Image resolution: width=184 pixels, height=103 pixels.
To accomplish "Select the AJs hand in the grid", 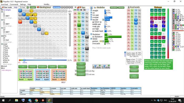I will [31, 10].
